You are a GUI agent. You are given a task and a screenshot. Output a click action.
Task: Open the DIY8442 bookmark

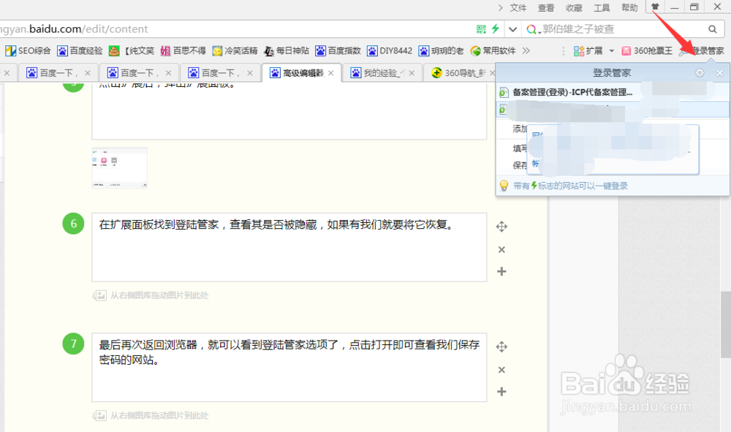pyautogui.click(x=390, y=50)
